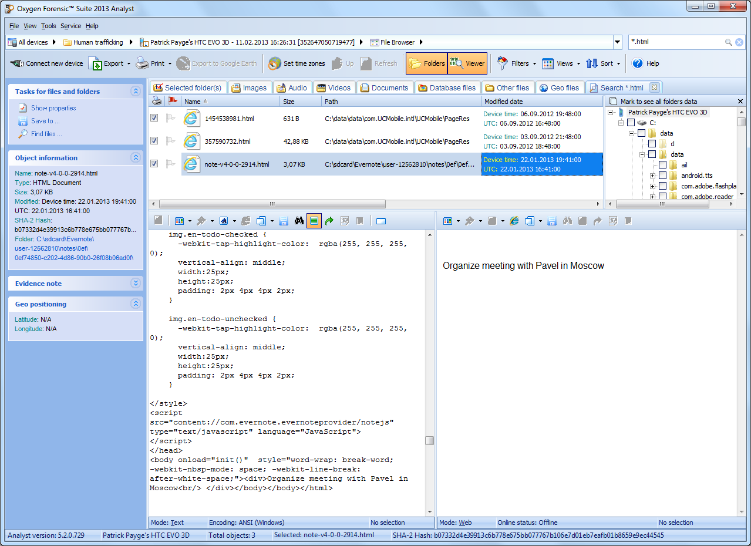Click flag icon on 1454538981.html row
The height and width of the screenshot is (546, 751).
point(171,118)
